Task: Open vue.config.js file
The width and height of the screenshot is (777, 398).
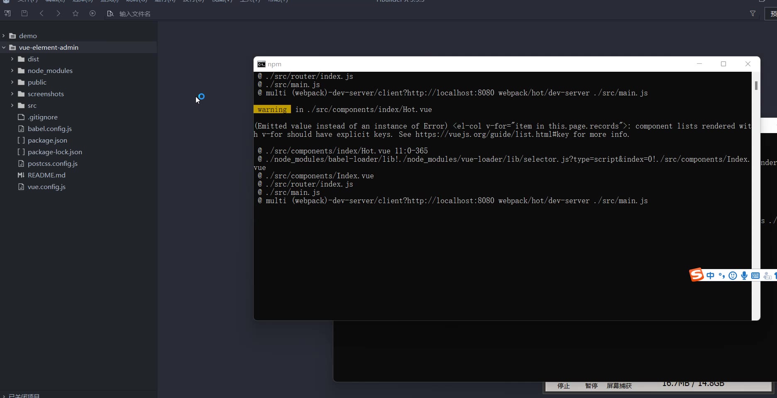Action: pos(46,187)
